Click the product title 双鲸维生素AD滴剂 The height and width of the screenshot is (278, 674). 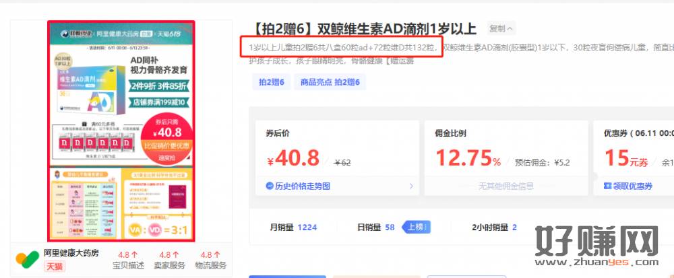pyautogui.click(x=363, y=29)
